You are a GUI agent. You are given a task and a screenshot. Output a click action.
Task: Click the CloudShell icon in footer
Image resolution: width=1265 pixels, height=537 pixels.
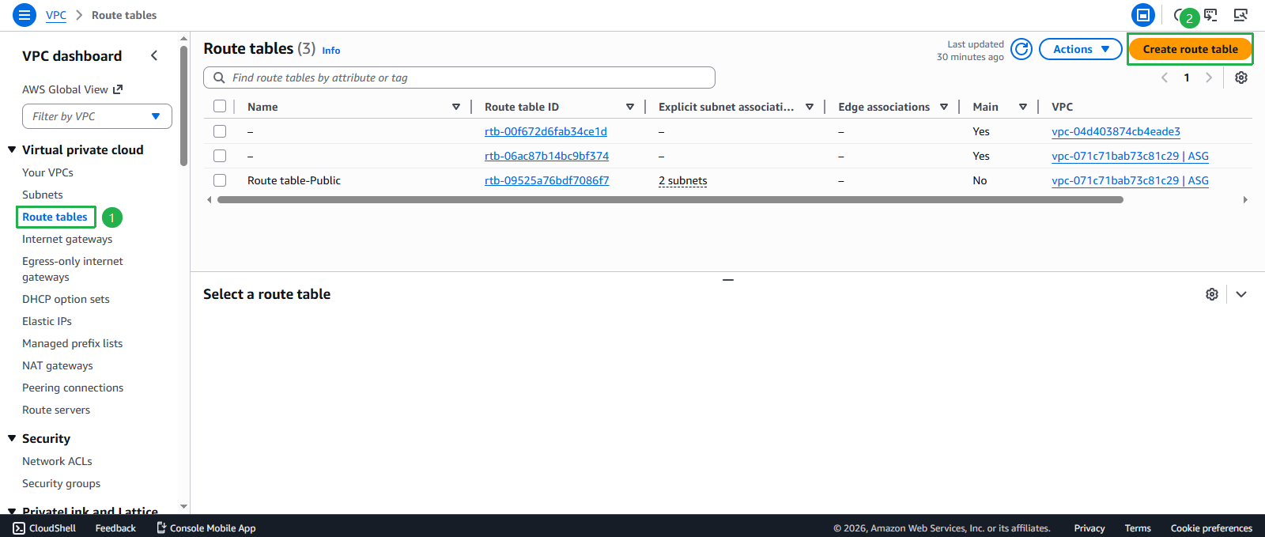(19, 528)
